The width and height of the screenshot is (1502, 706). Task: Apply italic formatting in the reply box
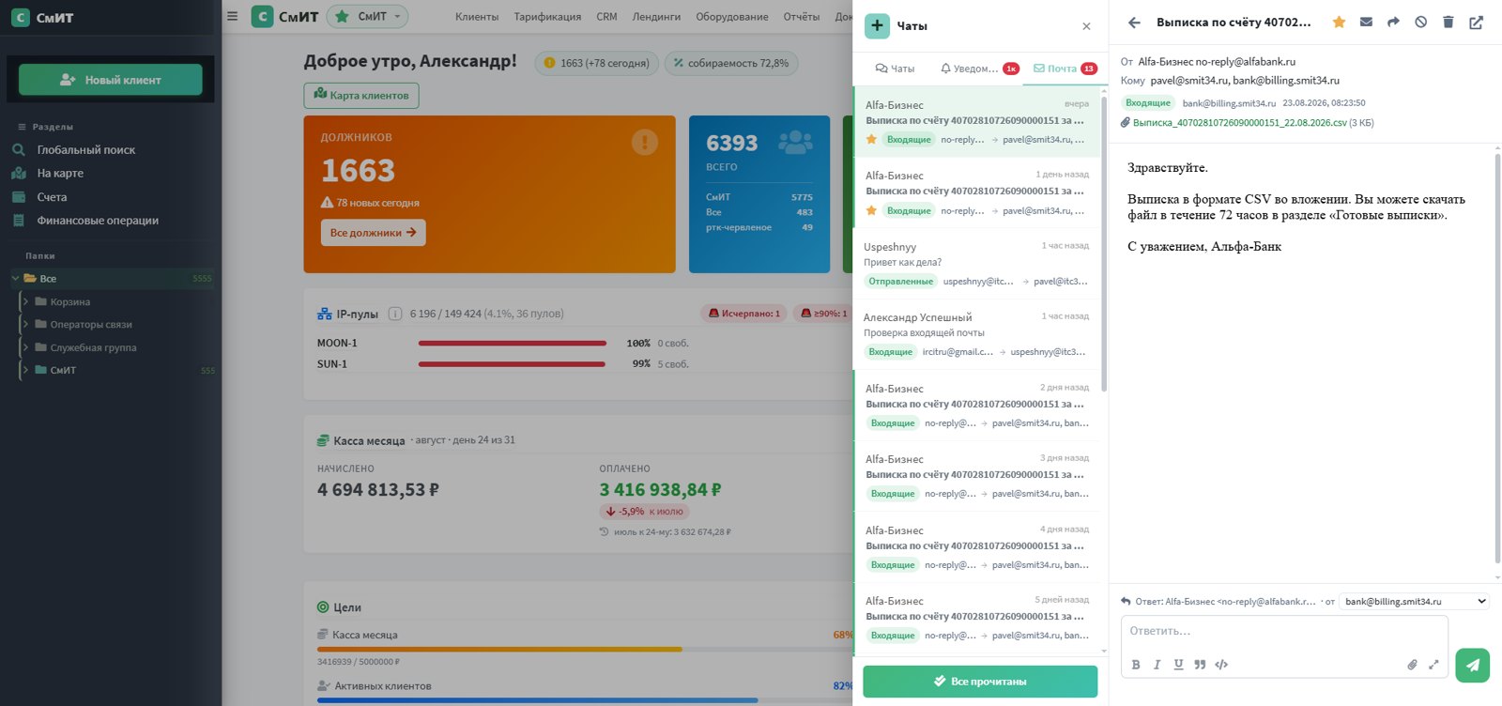[1157, 665]
